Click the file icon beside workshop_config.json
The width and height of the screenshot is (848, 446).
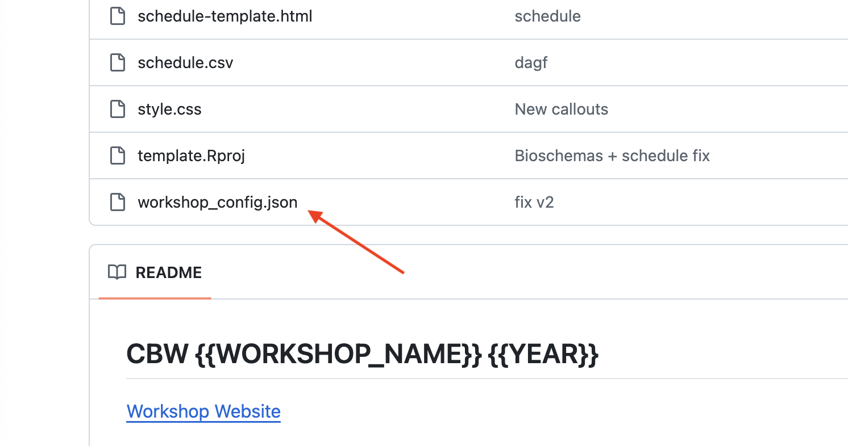pos(117,202)
